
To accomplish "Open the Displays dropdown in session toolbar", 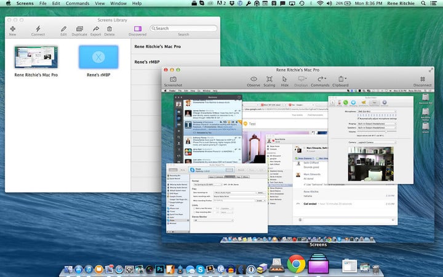I will (x=301, y=81).
